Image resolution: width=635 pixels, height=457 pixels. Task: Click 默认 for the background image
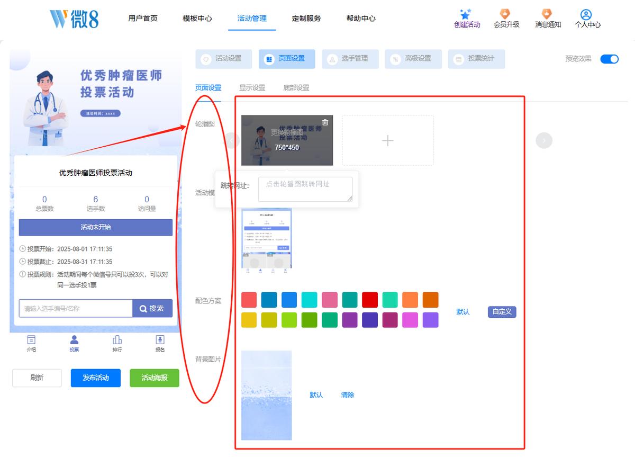tap(316, 395)
